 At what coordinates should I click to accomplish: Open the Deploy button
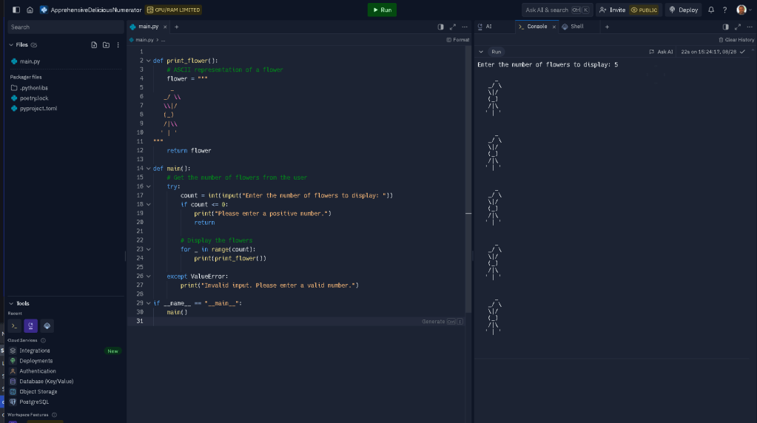684,10
